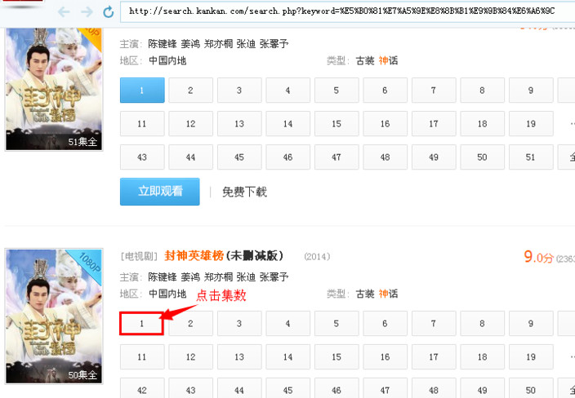Select episode 14 of the 未删减版 series
575x398 pixels.
[287, 357]
